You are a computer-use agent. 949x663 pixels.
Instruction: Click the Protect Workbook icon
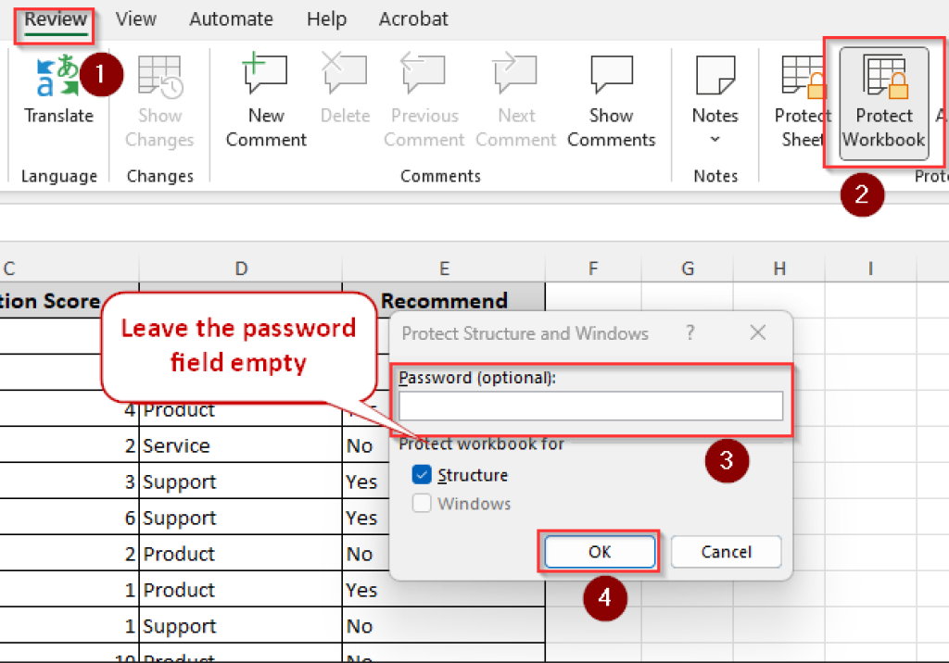(882, 97)
